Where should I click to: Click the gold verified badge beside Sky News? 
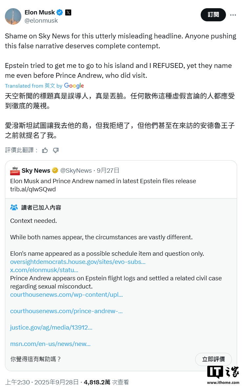tap(55, 170)
